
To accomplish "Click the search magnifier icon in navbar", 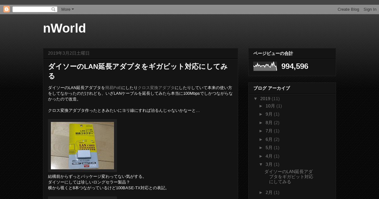I will 53,9.
